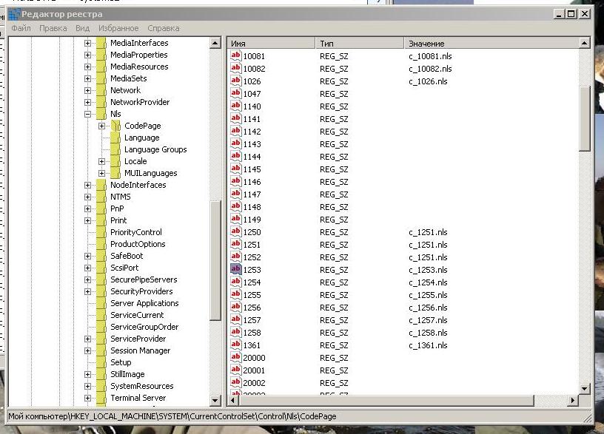
Task: Open the Избранное menu
Action: tap(118, 28)
